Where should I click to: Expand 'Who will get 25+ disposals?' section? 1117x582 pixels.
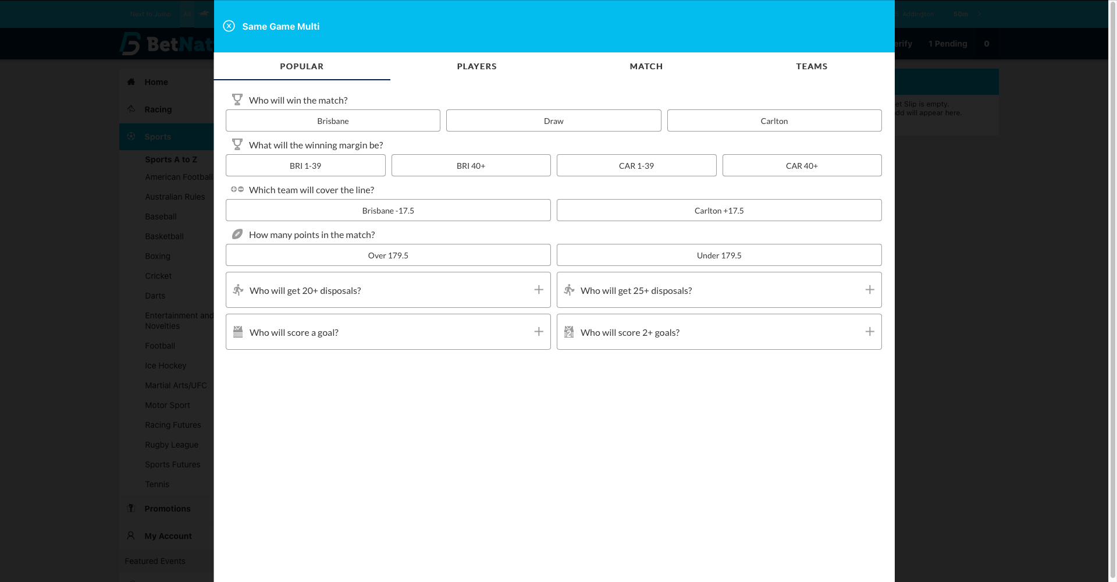869,290
